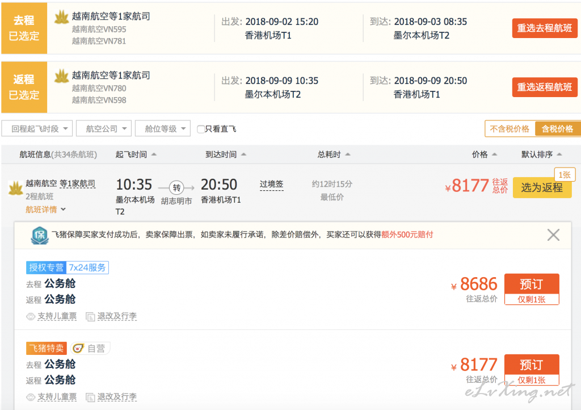581x410 pixels.
Task: Click the 保 guarantee shield icon
Action: pyautogui.click(x=40, y=235)
